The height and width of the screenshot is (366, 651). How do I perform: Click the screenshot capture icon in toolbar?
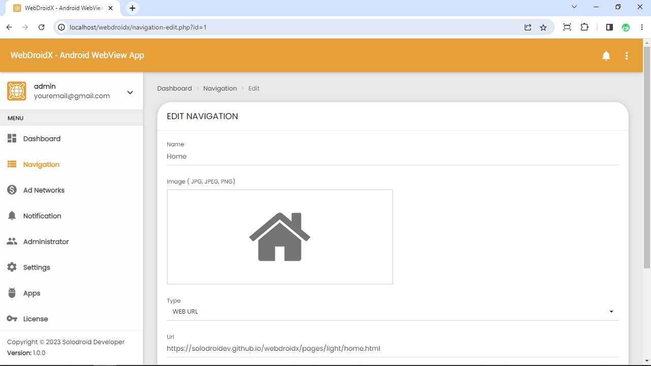tap(567, 27)
